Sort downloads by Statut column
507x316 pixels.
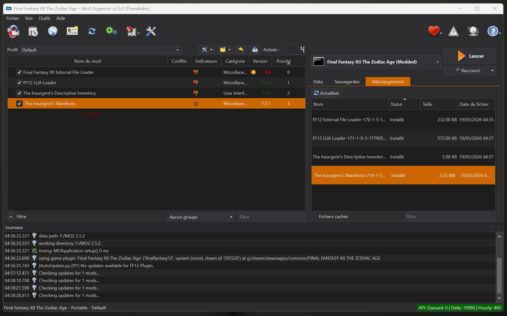pos(404,104)
